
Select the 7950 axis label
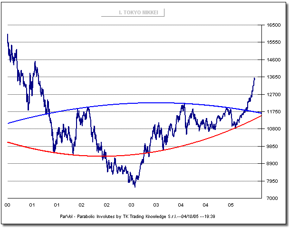pos(273,181)
